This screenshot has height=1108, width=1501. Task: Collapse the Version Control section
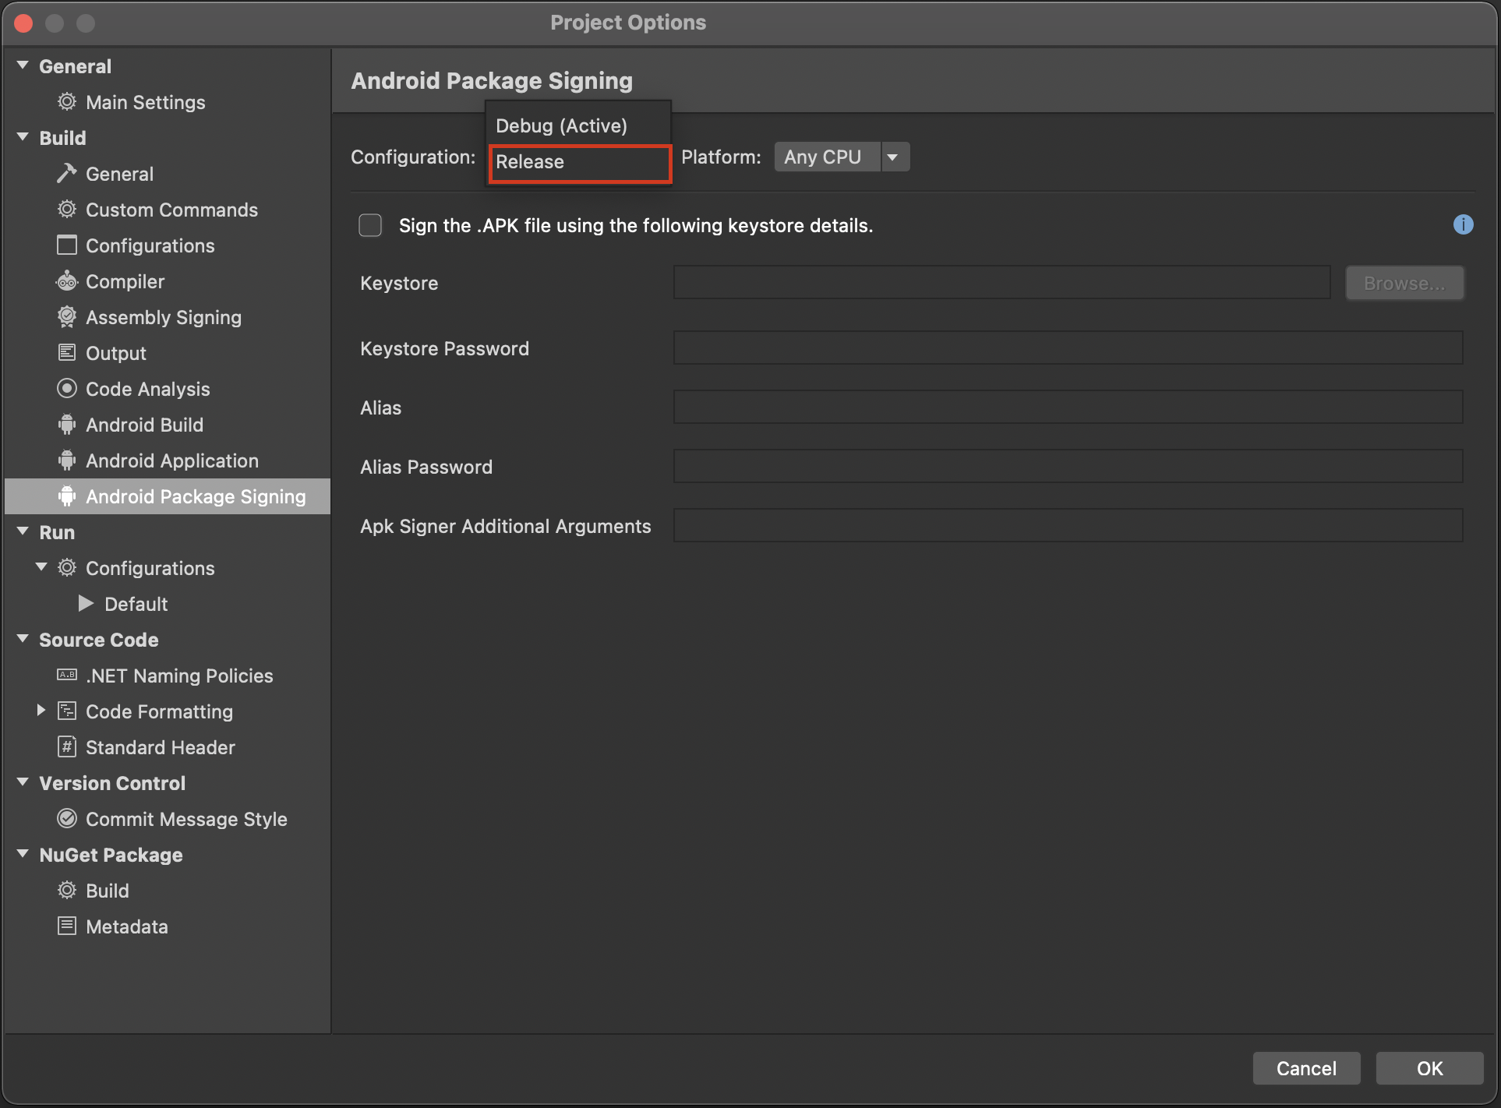(x=23, y=782)
